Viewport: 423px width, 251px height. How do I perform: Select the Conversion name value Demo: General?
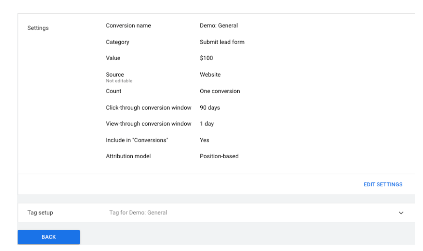pyautogui.click(x=219, y=25)
